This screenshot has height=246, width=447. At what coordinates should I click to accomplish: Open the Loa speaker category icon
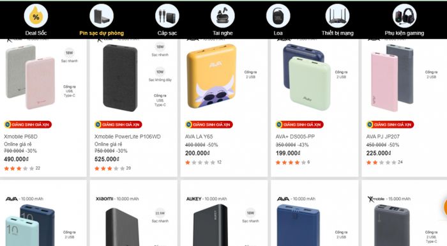tap(278, 16)
